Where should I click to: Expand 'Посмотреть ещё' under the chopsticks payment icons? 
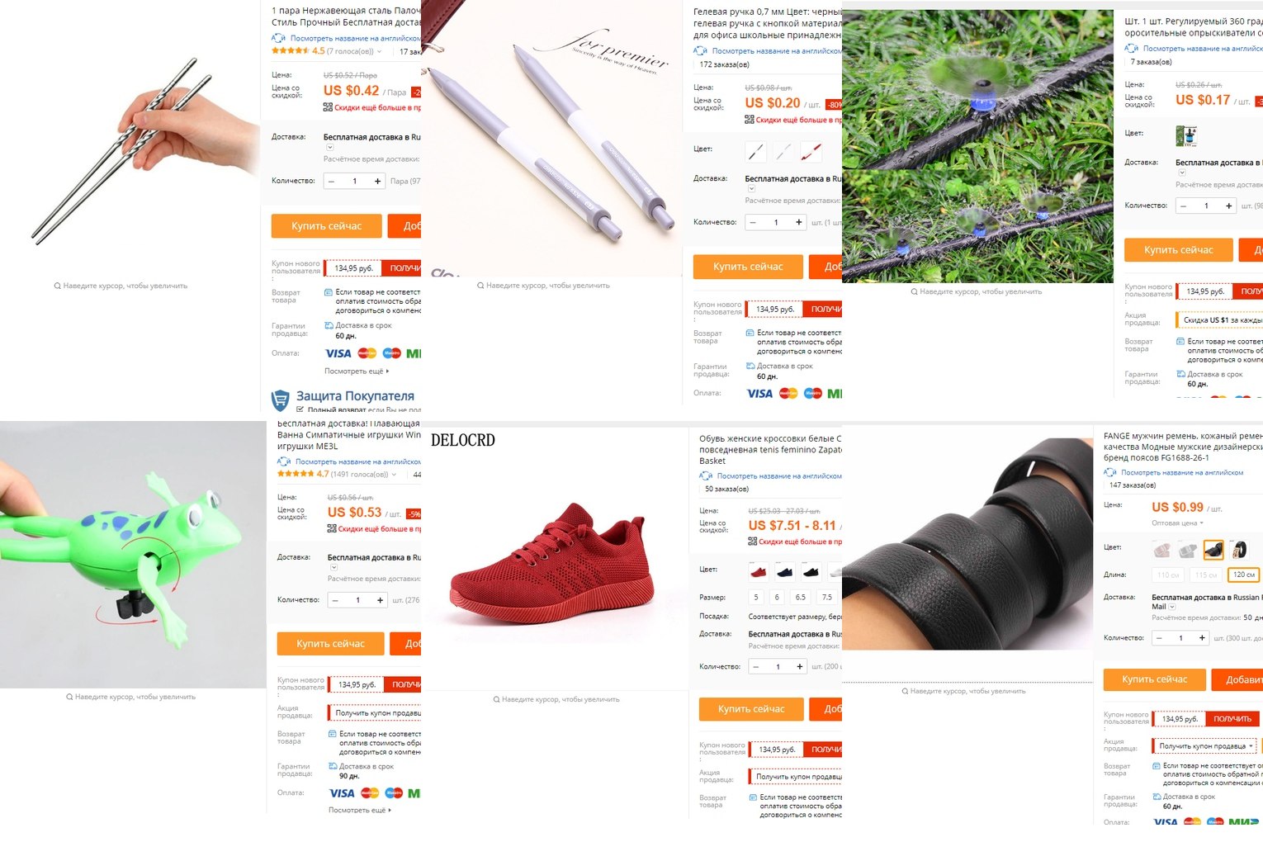357,371
